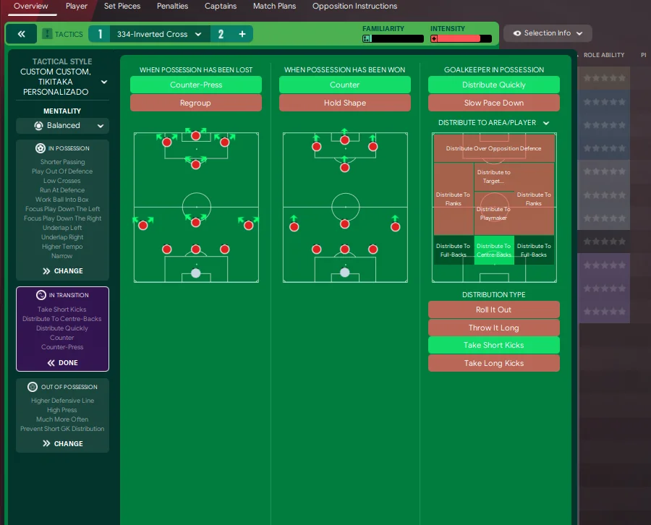Click the double-arrow collapse button beside Tactics
Screen dimensions: 651x525
pyautogui.click(x=21, y=34)
